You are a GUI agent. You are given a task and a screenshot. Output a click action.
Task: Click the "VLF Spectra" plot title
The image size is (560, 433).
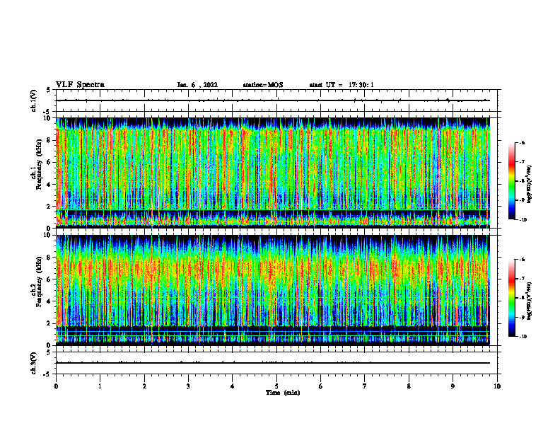80,85
